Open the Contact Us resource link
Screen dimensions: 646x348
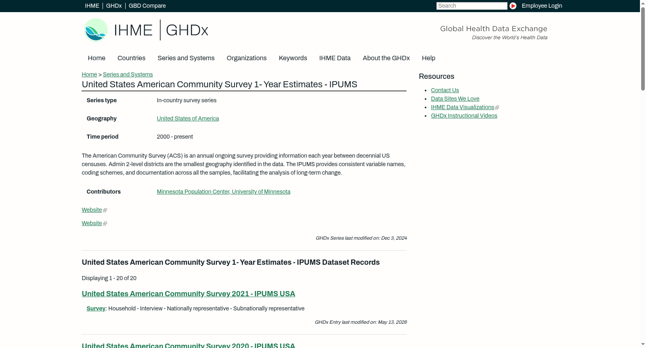click(445, 90)
